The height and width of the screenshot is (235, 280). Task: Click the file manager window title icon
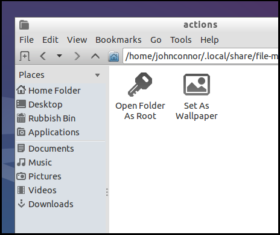(24, 25)
